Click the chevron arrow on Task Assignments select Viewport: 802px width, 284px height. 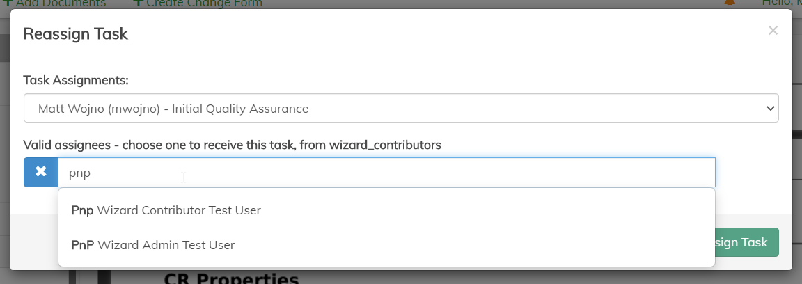coord(770,109)
